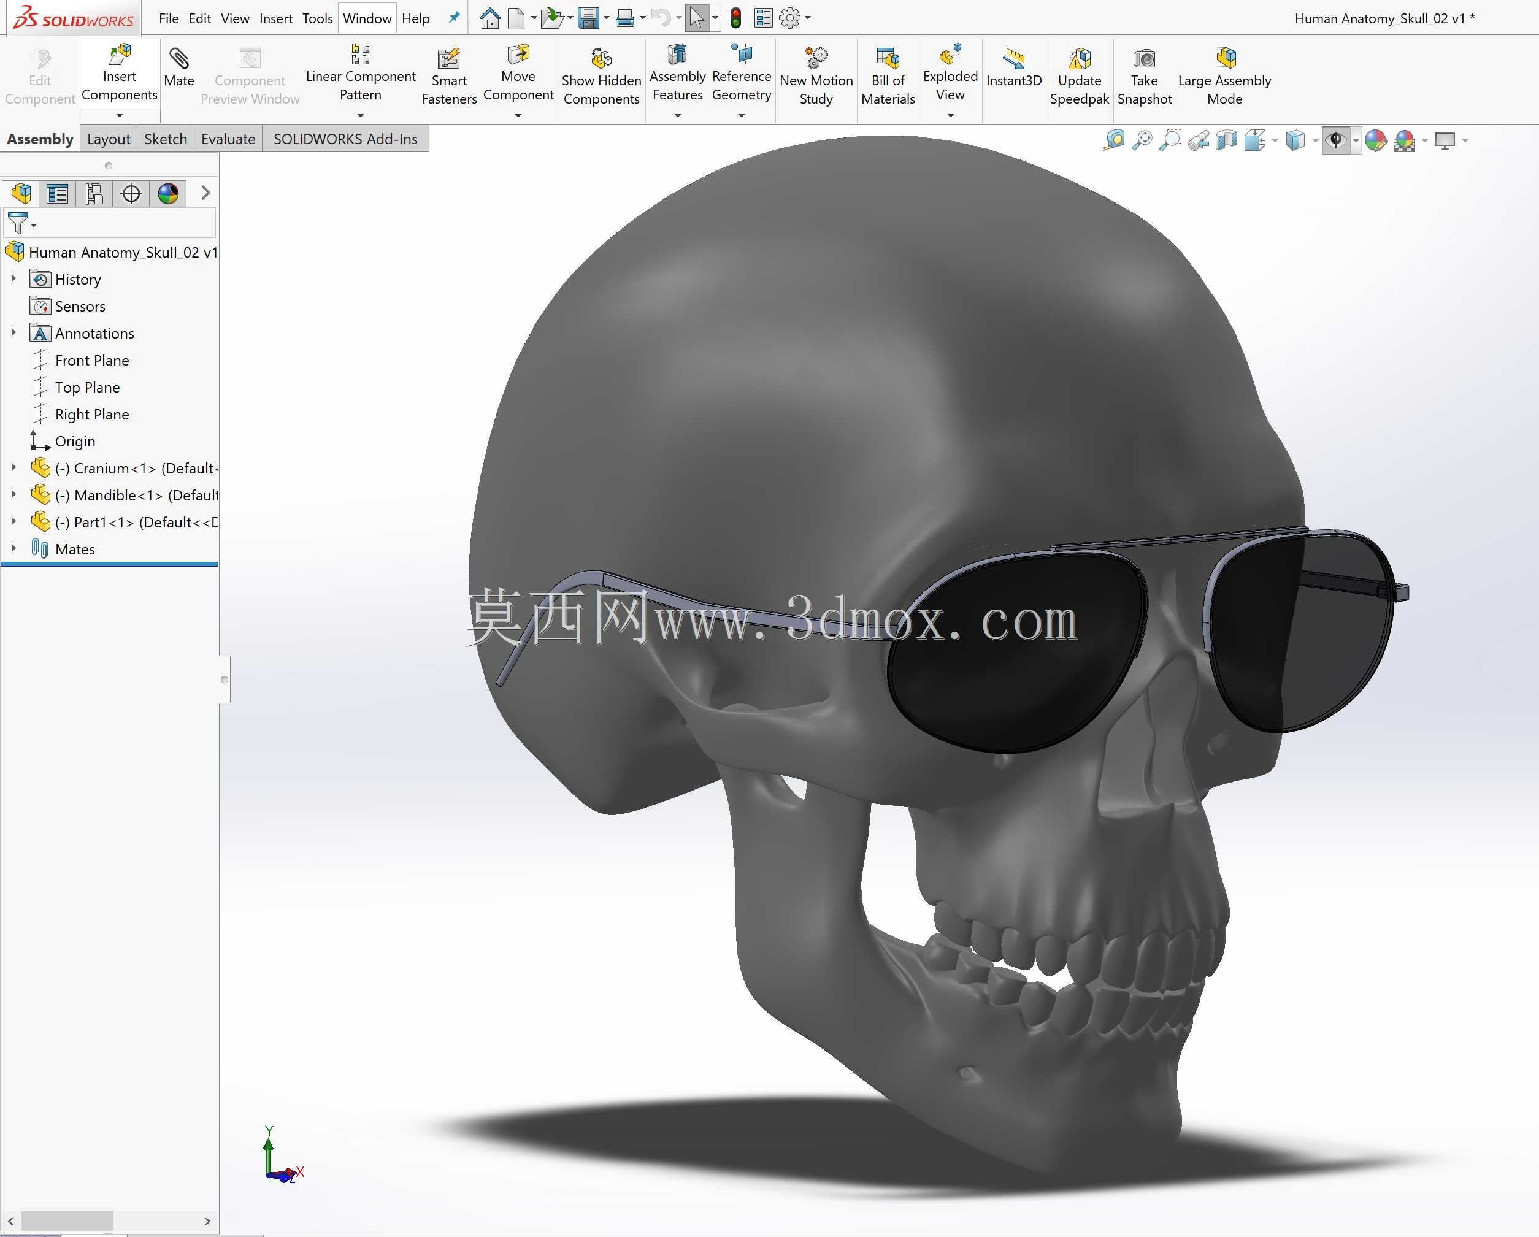
Task: Open the DimXpertManager crosshair tab
Action: coord(131,193)
